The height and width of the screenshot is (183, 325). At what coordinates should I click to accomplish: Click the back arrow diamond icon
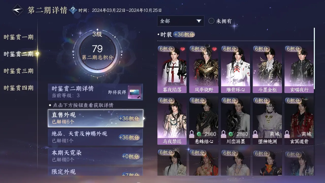pos(18,10)
